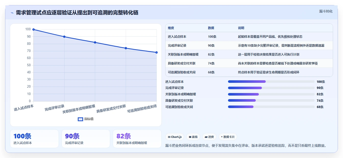Click the 具备研发或交付关联 label on the chart x-axis
The width and height of the screenshot is (343, 158).
click(x=111, y=108)
